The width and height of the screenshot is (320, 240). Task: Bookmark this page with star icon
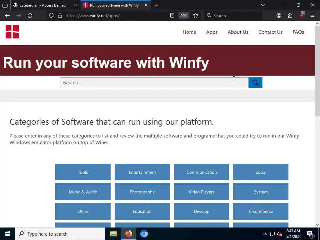click(196, 16)
